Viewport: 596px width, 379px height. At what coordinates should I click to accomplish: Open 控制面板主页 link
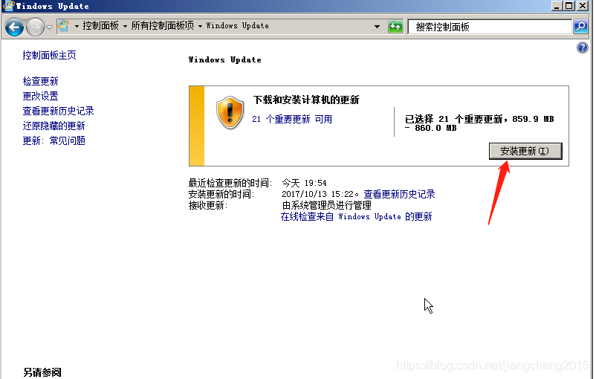point(49,55)
